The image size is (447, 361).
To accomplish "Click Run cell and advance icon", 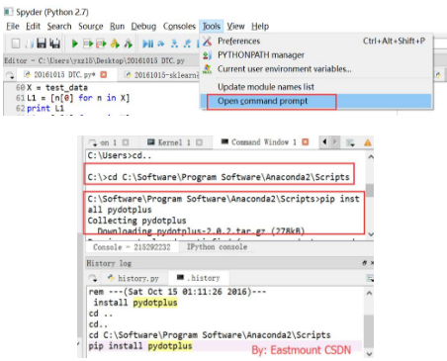I will [x=101, y=44].
